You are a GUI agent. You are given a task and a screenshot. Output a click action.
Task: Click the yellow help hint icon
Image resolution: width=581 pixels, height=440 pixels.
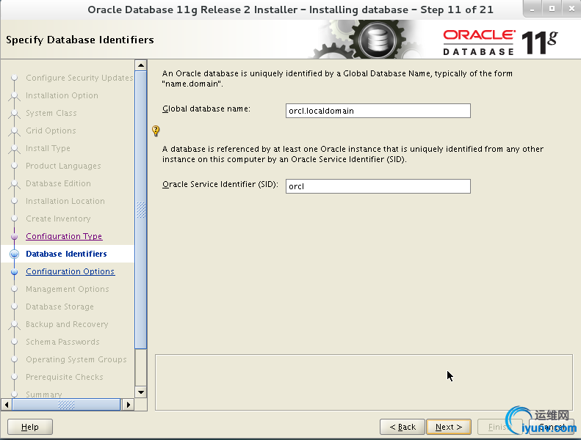tap(156, 131)
